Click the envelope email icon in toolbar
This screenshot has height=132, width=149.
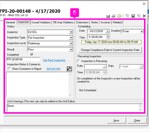pyautogui.click(x=108, y=16)
